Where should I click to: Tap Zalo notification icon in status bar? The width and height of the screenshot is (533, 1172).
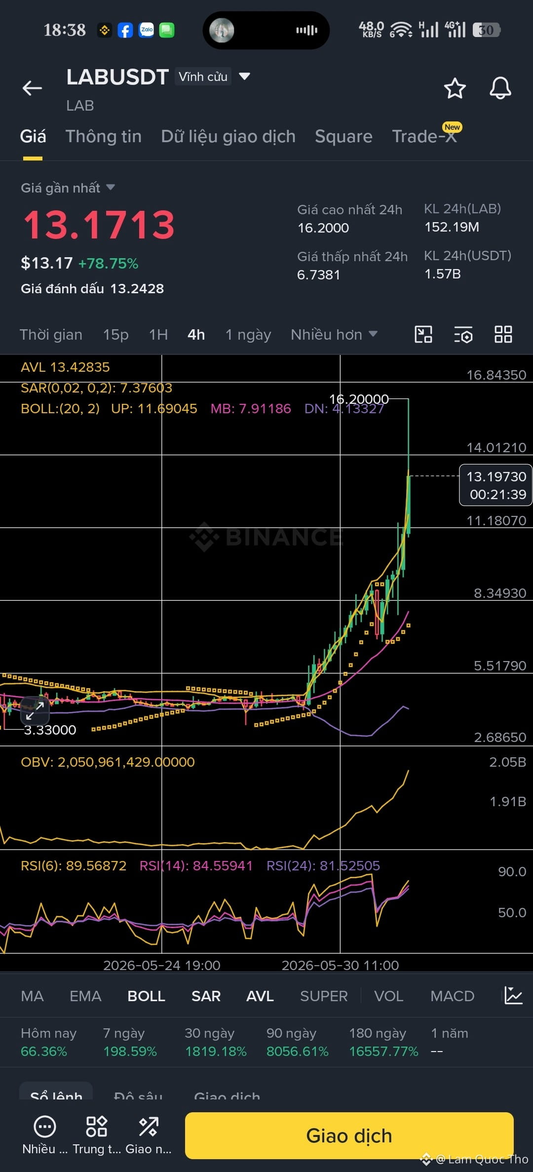point(146,30)
